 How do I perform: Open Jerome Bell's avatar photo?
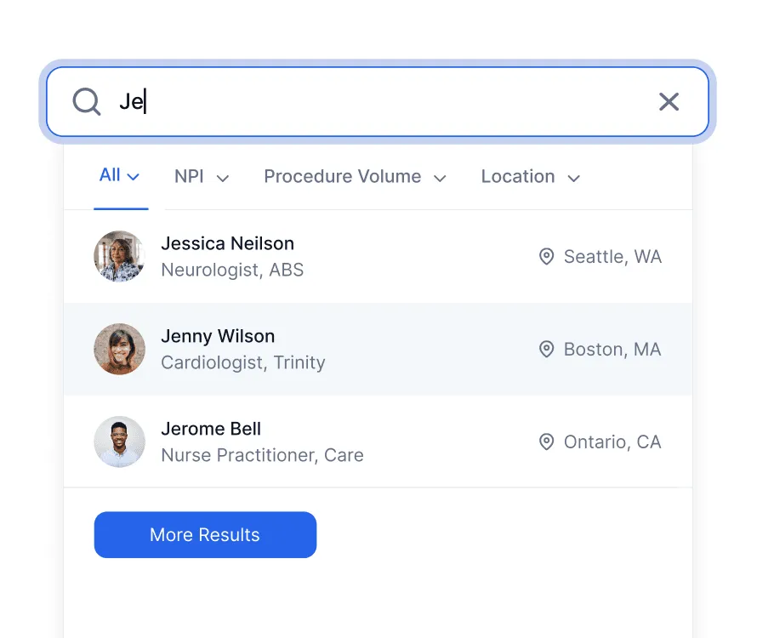[120, 441]
